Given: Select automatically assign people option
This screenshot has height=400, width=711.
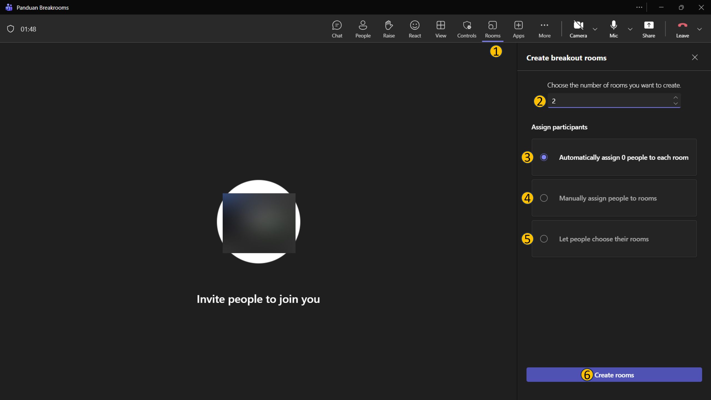Looking at the screenshot, I should tap(544, 157).
